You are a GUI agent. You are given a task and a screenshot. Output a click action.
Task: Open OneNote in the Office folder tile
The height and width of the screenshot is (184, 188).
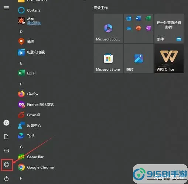148,28
